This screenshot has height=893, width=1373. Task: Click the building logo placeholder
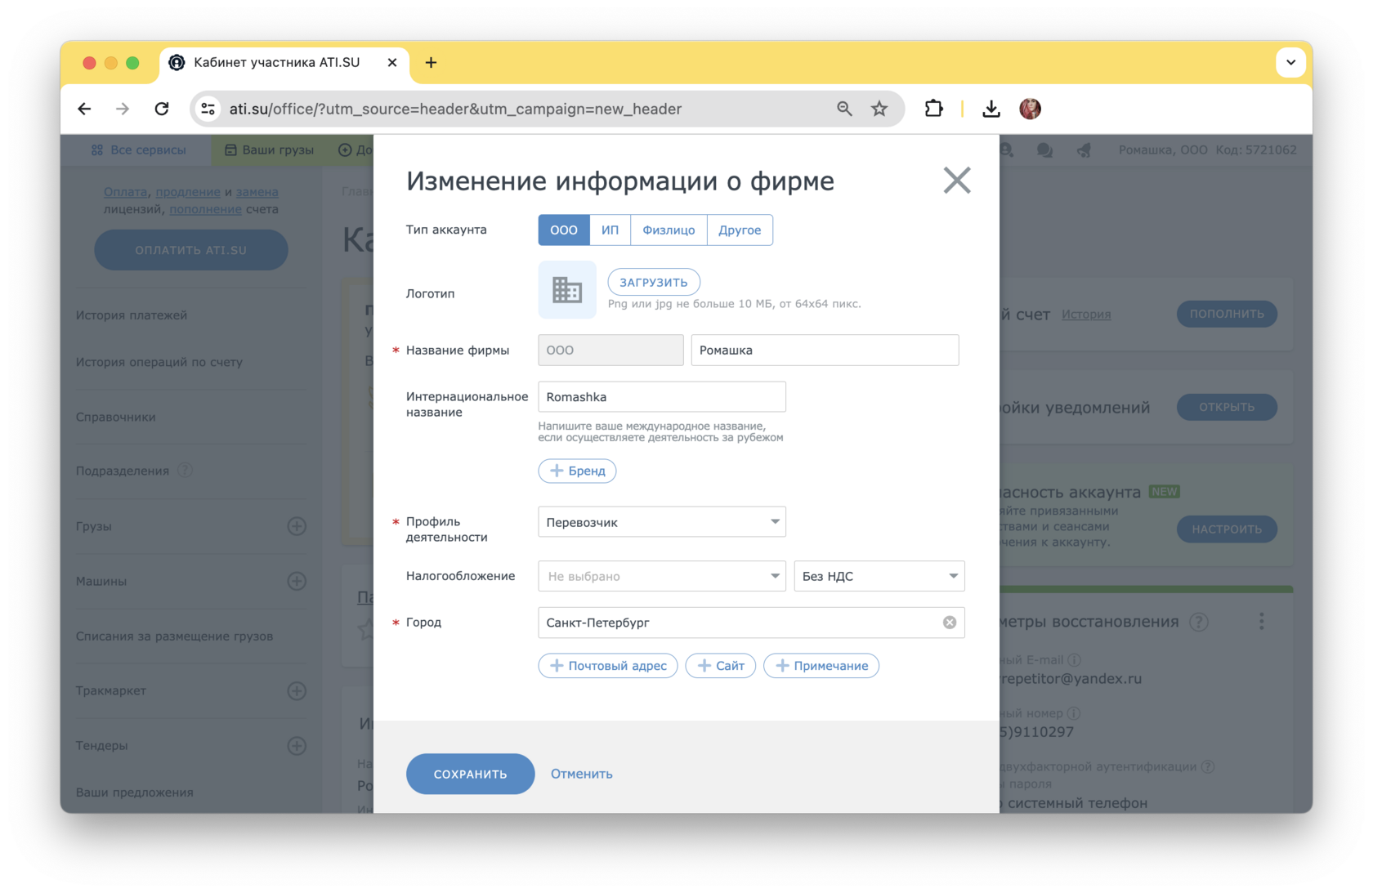pos(566,289)
